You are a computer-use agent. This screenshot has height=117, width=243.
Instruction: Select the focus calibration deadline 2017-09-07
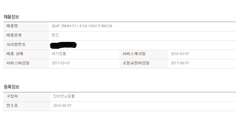pyautogui.click(x=180, y=63)
